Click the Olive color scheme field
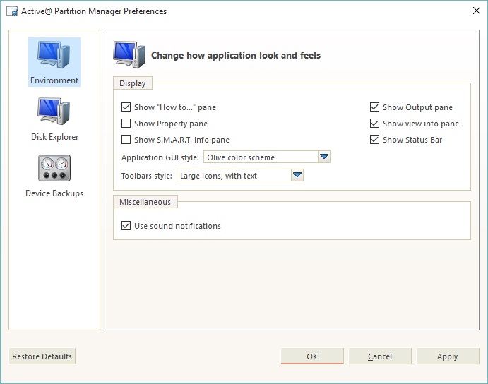This screenshot has height=384, width=488. (261, 157)
